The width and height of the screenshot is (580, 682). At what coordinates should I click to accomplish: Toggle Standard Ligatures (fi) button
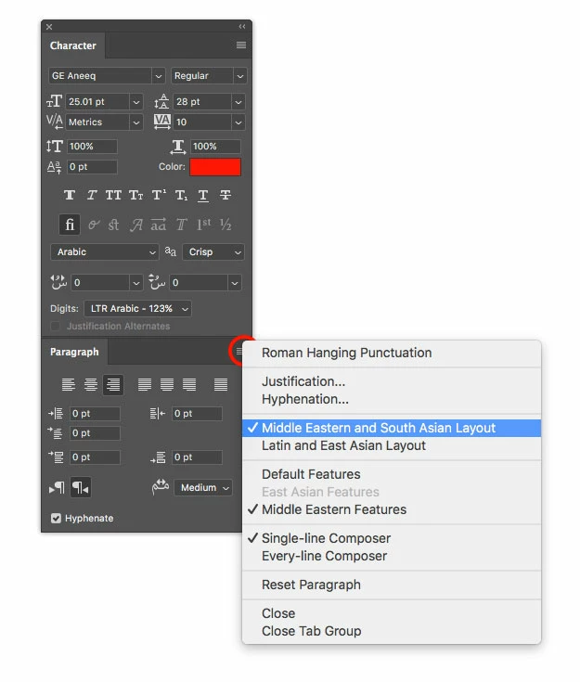70,225
